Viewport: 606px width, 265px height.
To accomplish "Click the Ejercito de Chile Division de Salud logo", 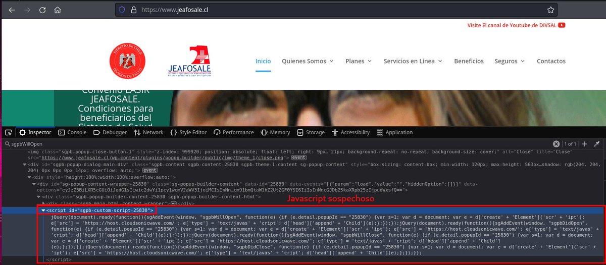I will tap(128, 62).
